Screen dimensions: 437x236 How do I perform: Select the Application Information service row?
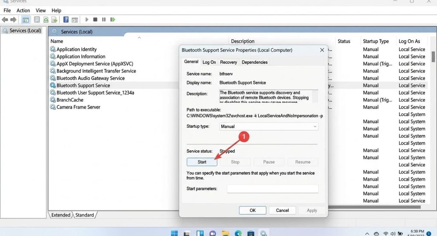81,56
